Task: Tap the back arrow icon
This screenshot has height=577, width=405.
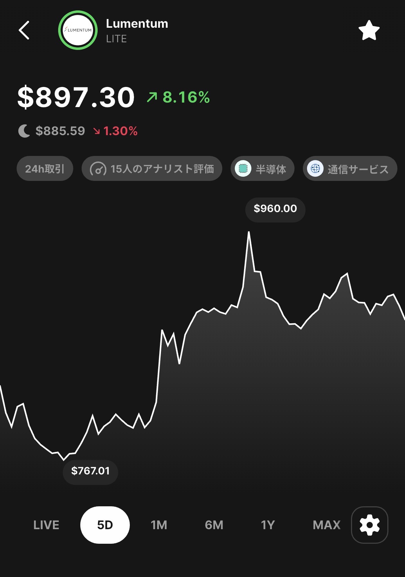Action: (24, 30)
